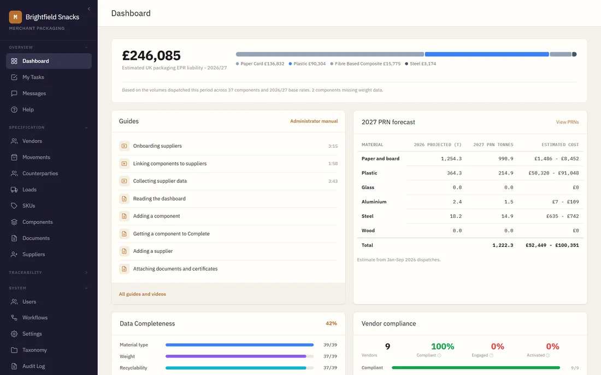Open the Audit Log page
This screenshot has height=375, width=601.
[x=49, y=366]
